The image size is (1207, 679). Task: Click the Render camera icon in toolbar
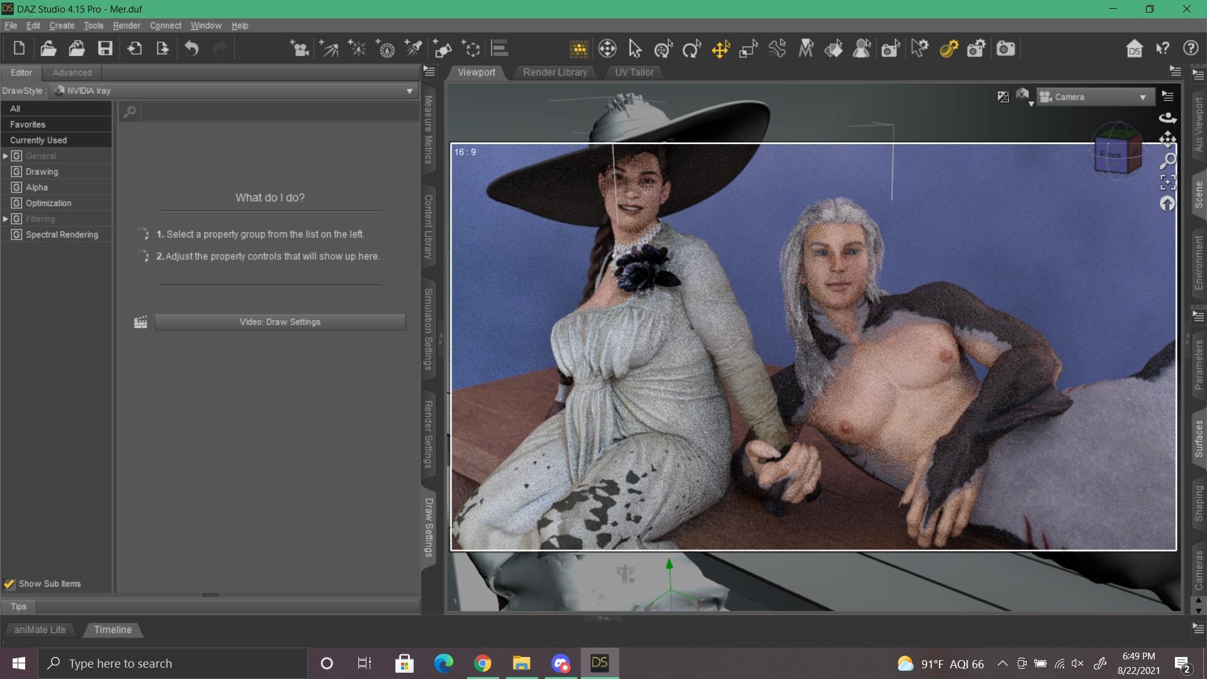(1006, 48)
